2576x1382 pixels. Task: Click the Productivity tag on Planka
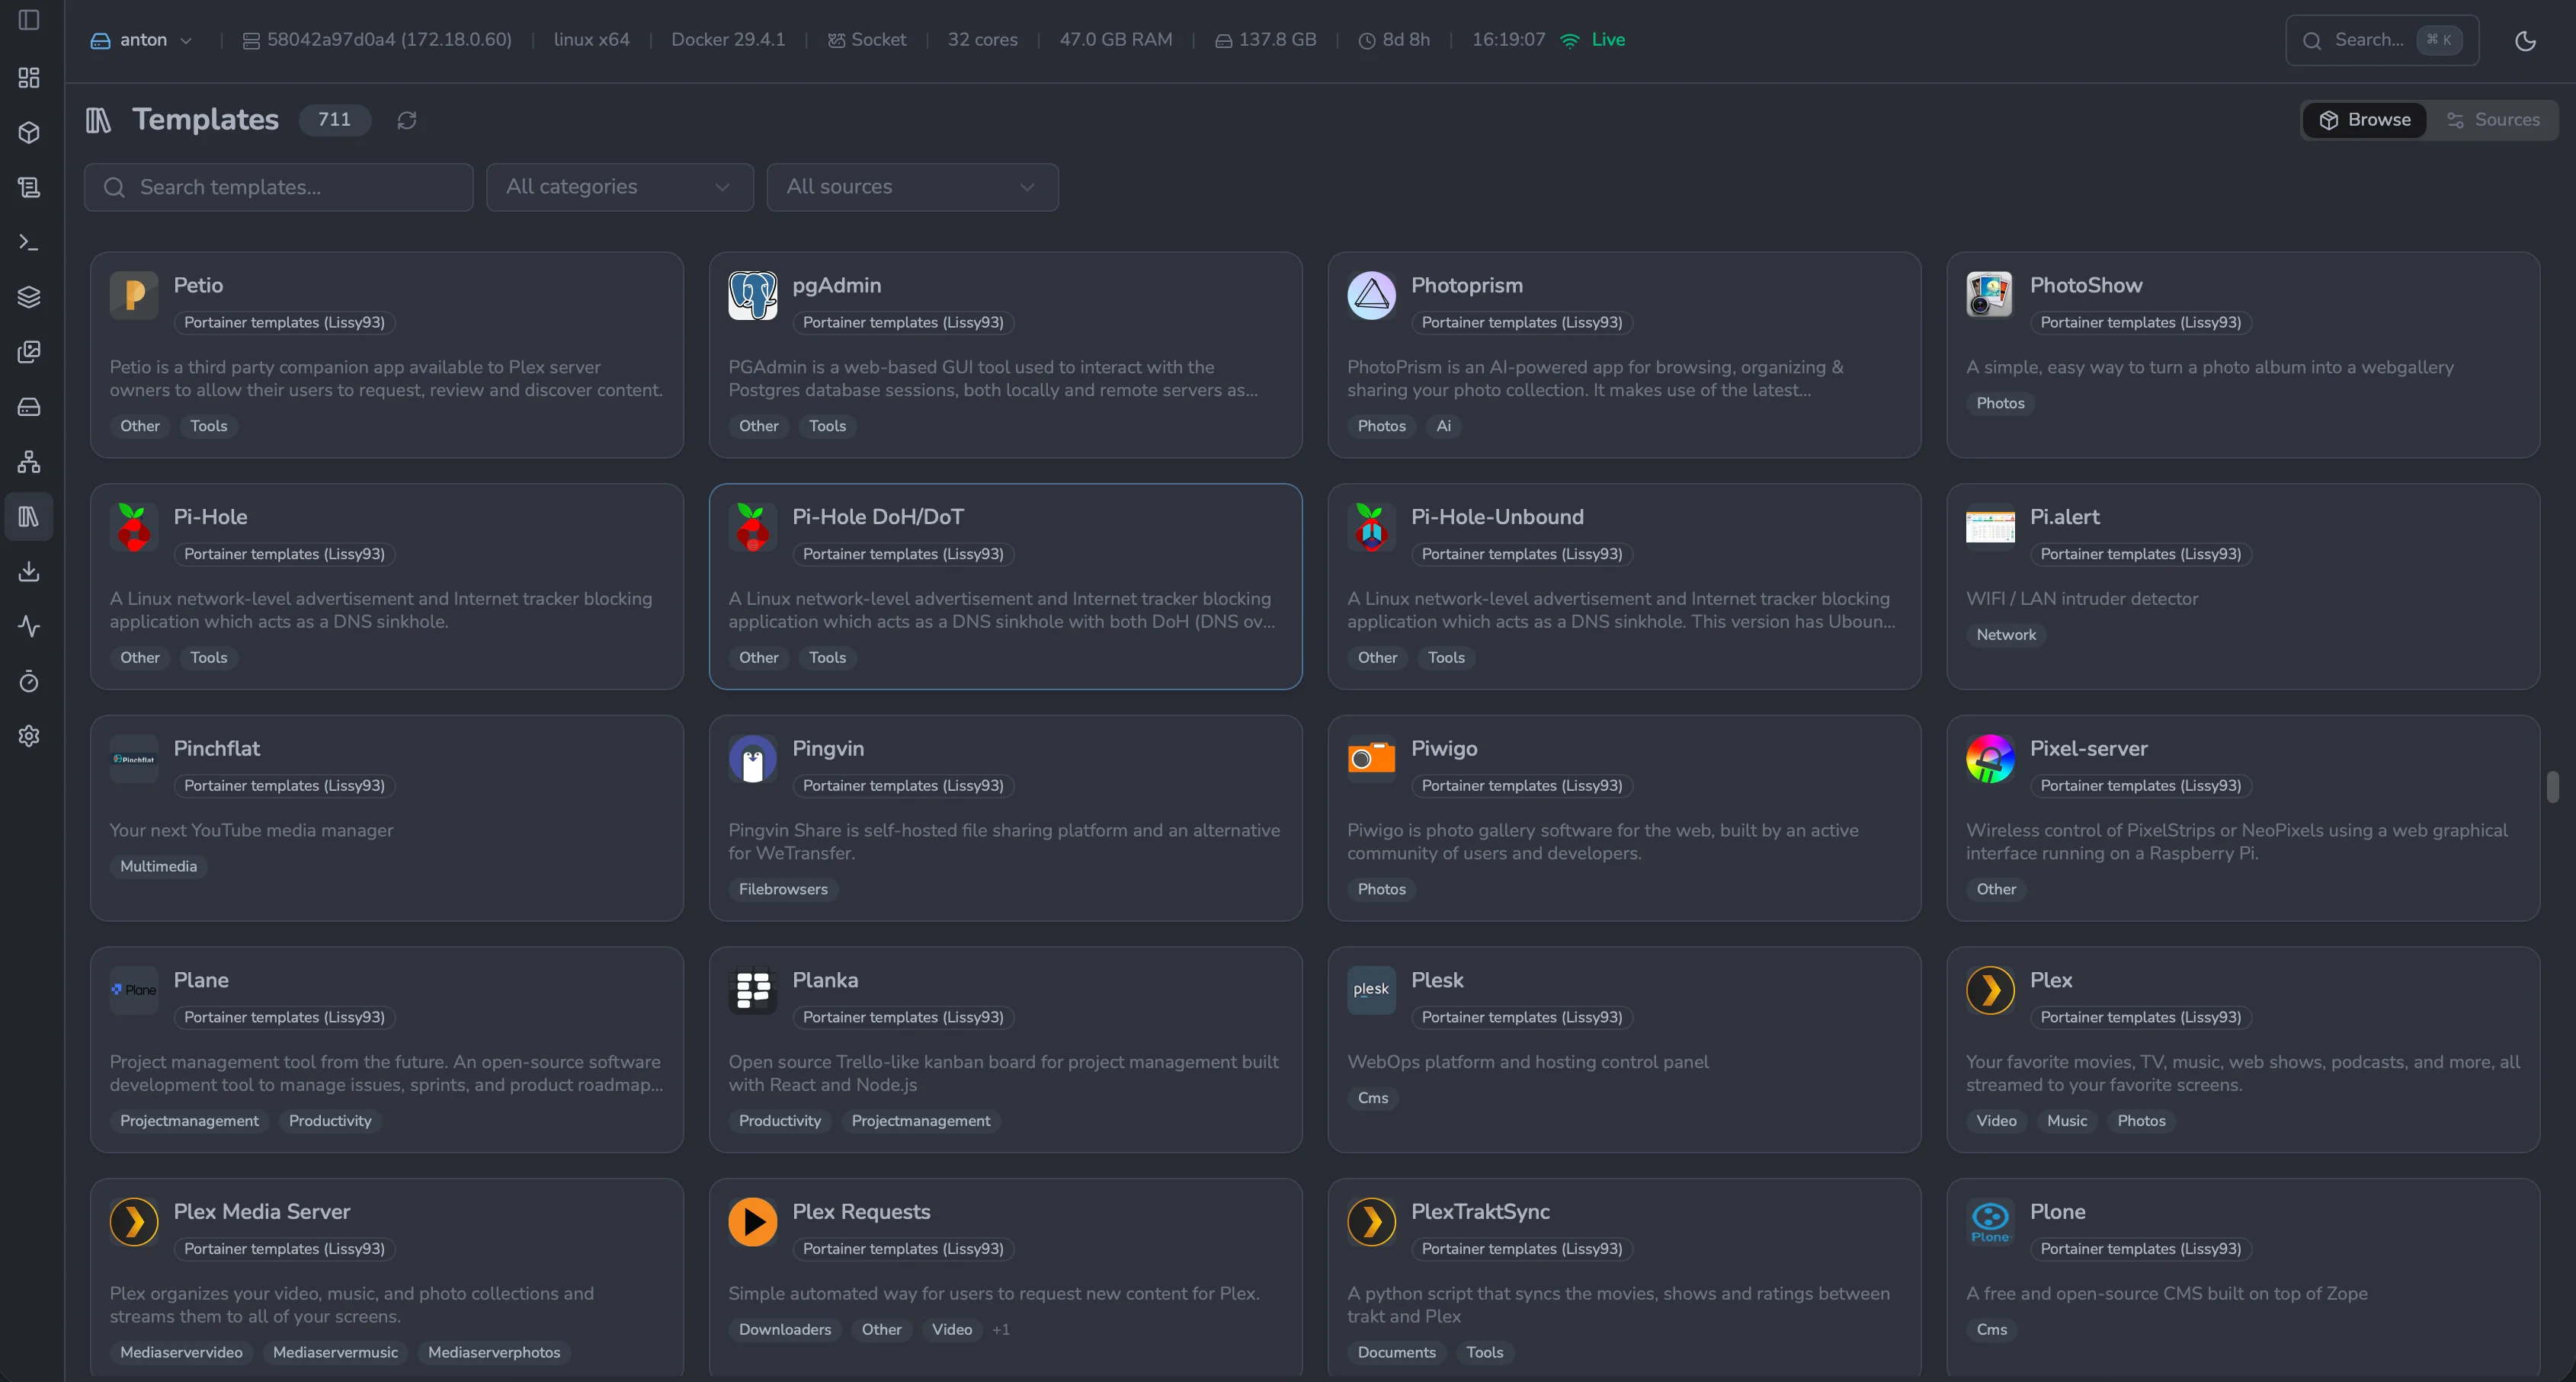tap(780, 1121)
